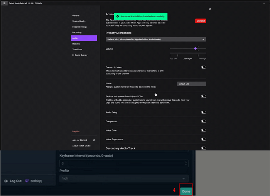Enable the Noise Suppressor toggle
The height and width of the screenshot is (196, 270).
click(x=203, y=139)
